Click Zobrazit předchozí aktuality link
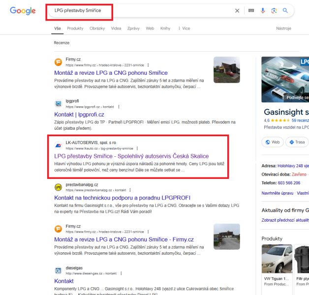 (x=285, y=220)
